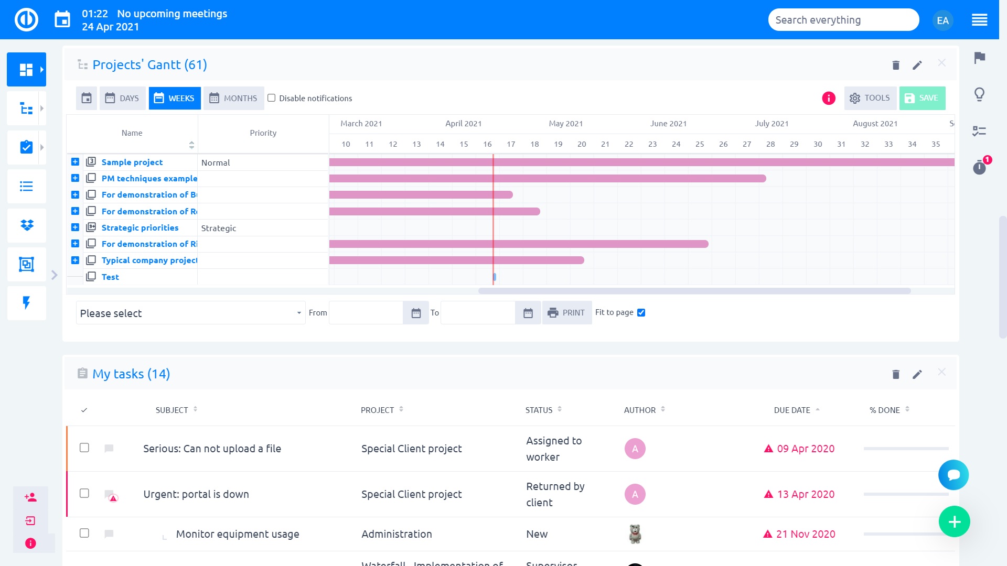Viewport: 1007px width, 566px height.
Task: Open the Dashboard panel from the sidebar
Action: [x=26, y=69]
